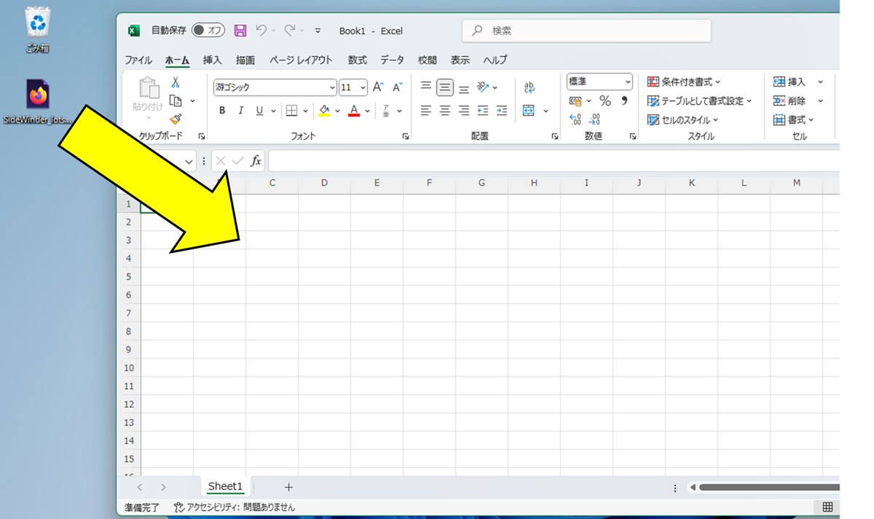Image resolution: width=874 pixels, height=519 pixels.
Task: Toggle the AutoSave switch
Action: click(208, 31)
